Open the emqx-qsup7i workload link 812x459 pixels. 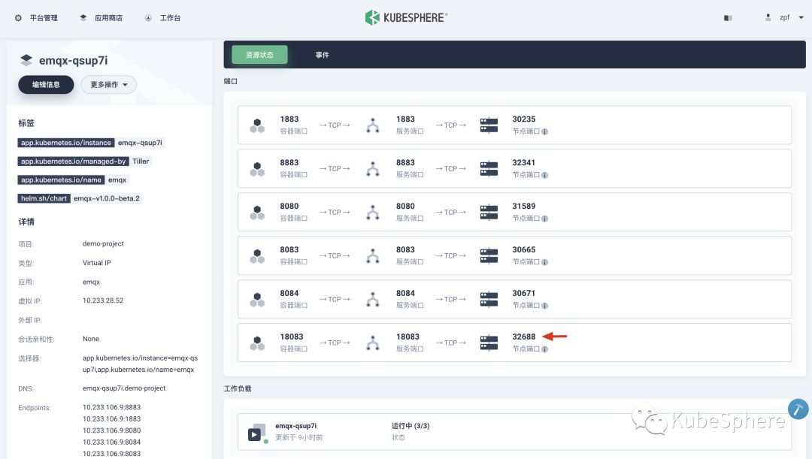click(x=295, y=426)
